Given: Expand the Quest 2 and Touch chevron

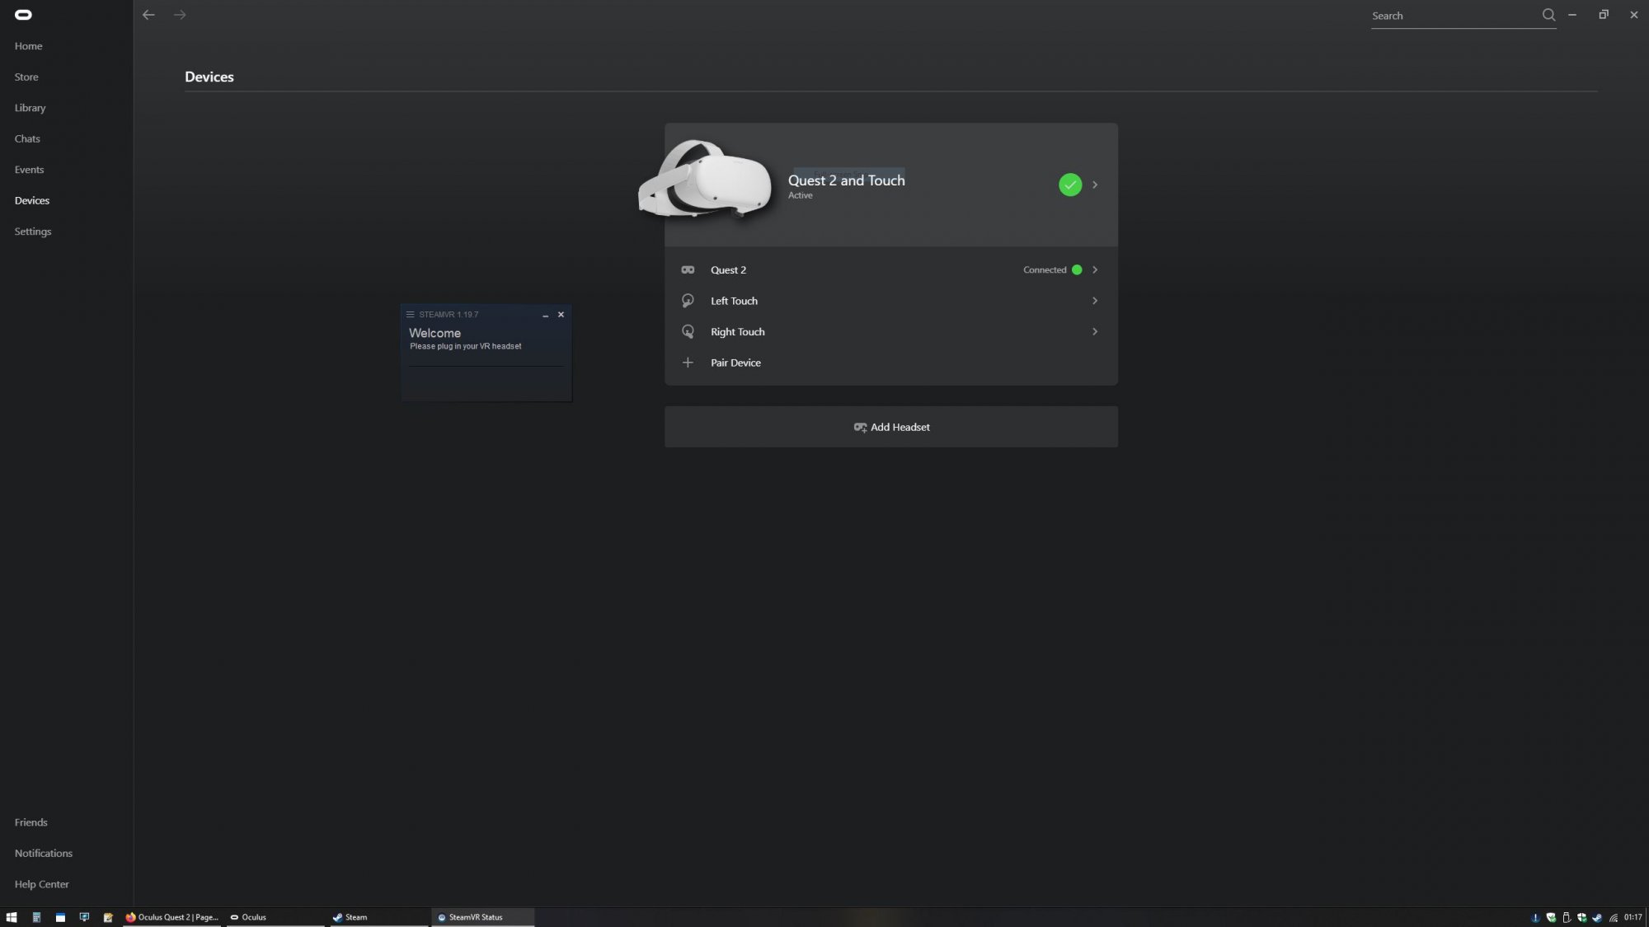Looking at the screenshot, I should coord(1095,185).
